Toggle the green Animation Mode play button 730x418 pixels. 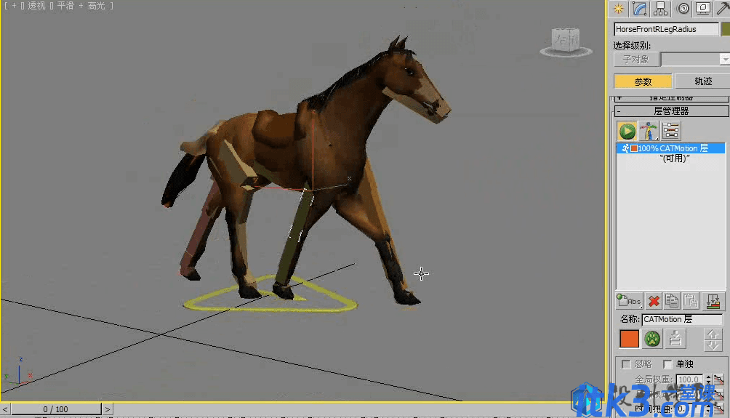[x=627, y=131]
